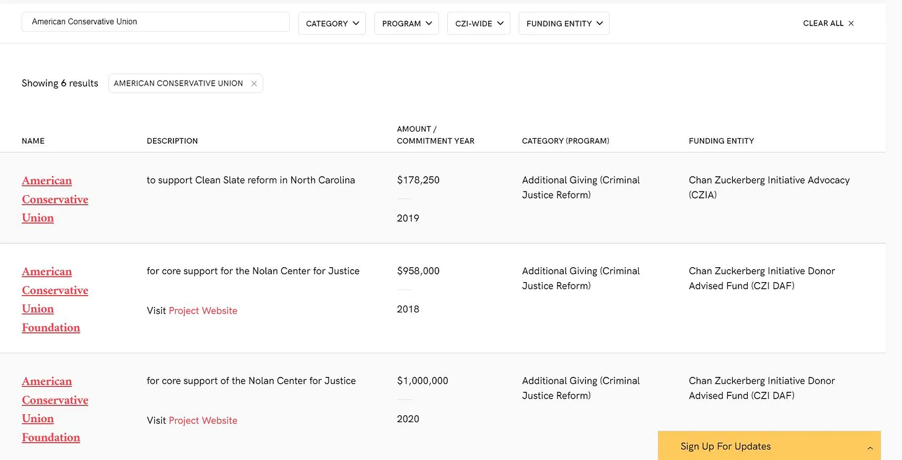Click the commitment year 2018
The image size is (902, 460).
coord(408,309)
